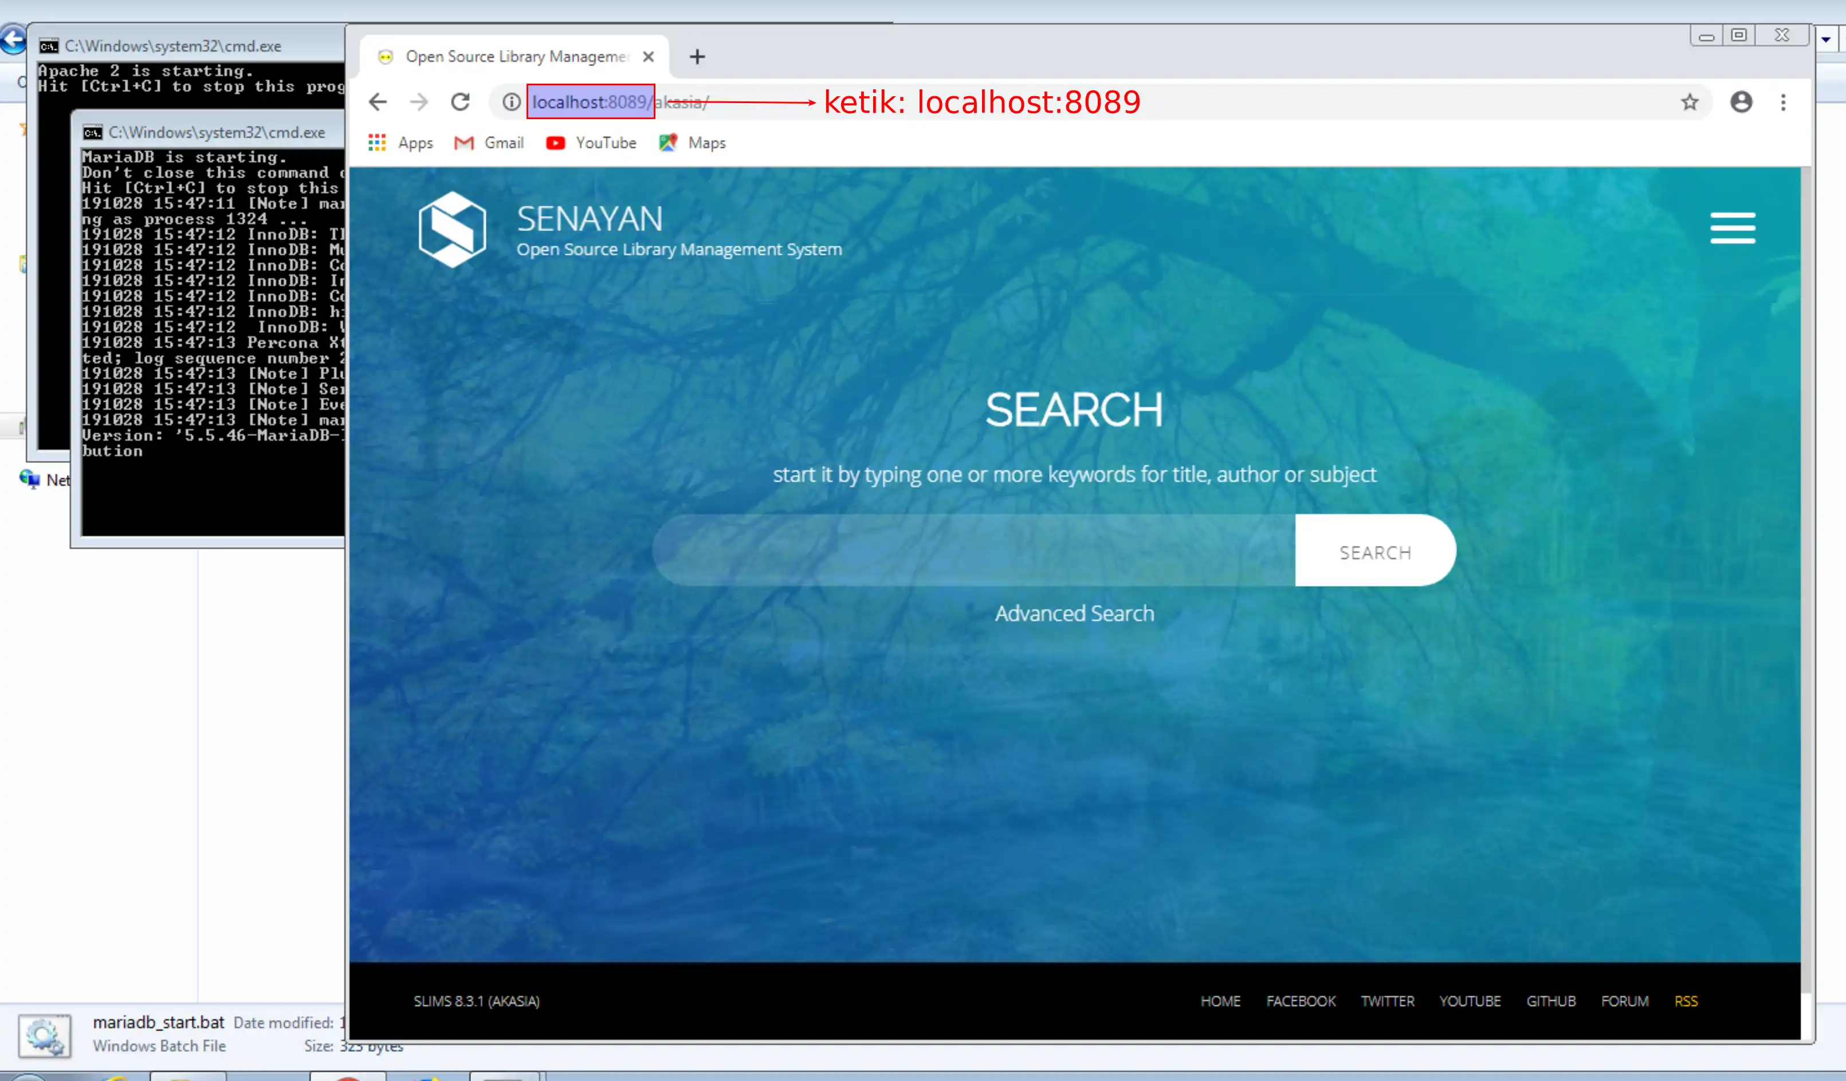Toggle the Advanced Search option

[1074, 612]
